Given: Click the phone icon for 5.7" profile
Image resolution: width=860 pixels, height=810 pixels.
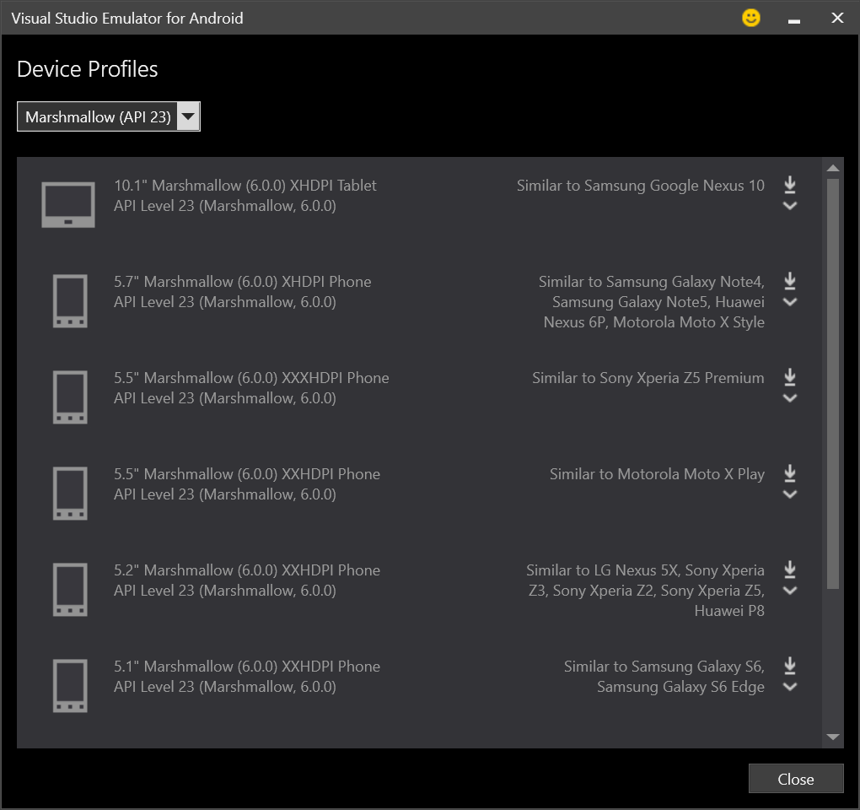Looking at the screenshot, I should coord(70,300).
